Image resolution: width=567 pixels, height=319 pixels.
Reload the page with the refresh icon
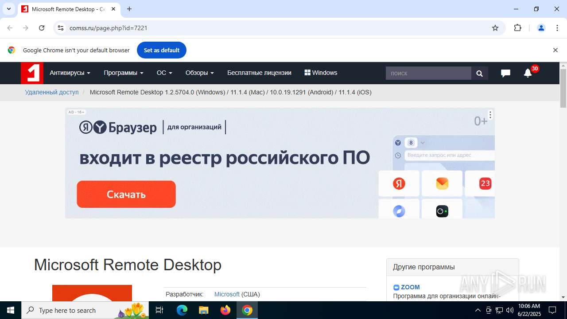[42, 28]
